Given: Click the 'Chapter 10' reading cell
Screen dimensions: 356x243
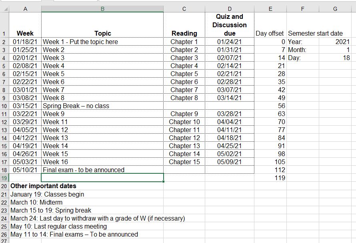Looking at the screenshot, I should tap(184, 122).
